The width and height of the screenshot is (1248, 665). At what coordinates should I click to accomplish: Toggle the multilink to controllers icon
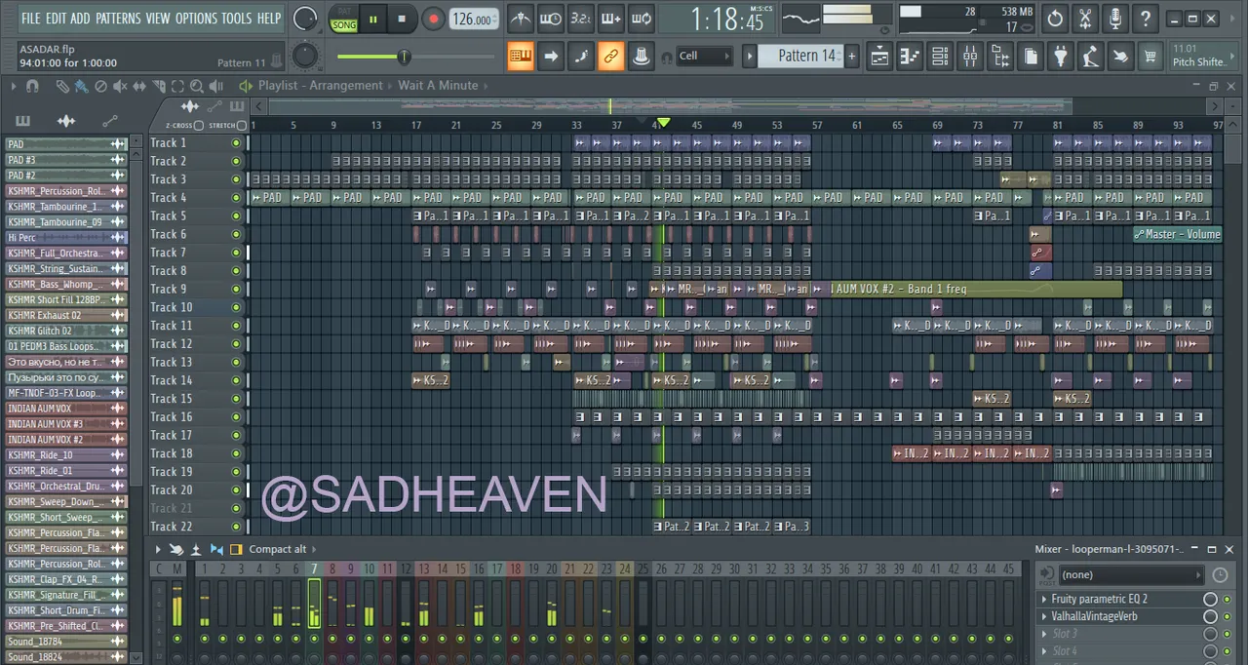tap(611, 57)
